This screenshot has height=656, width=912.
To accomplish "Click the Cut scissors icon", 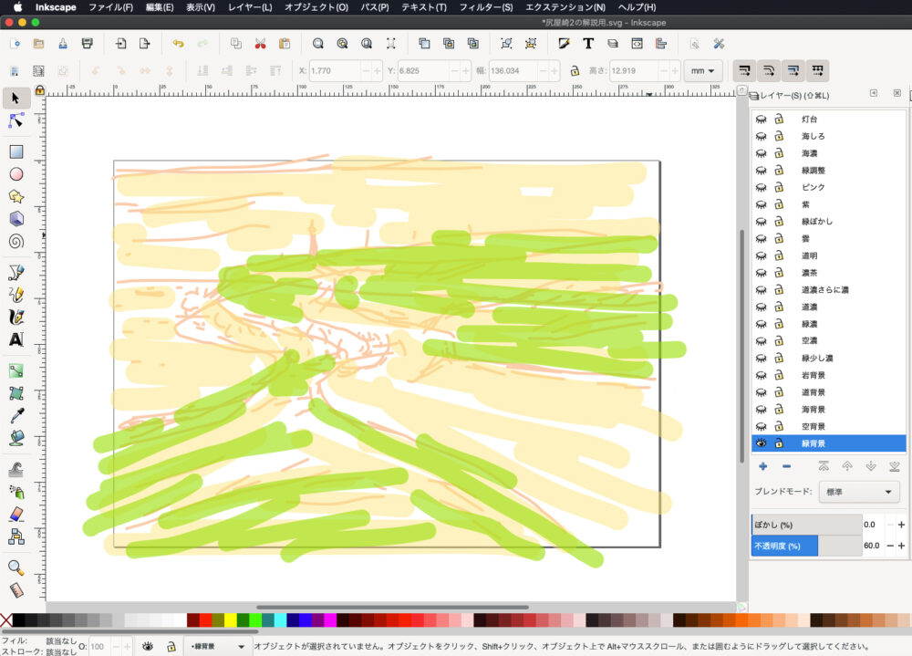I will (260, 43).
